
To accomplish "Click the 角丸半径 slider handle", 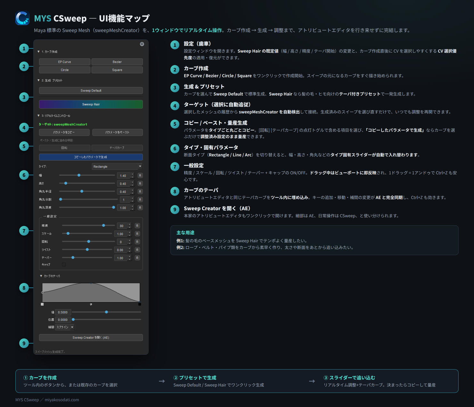I will point(82,191).
